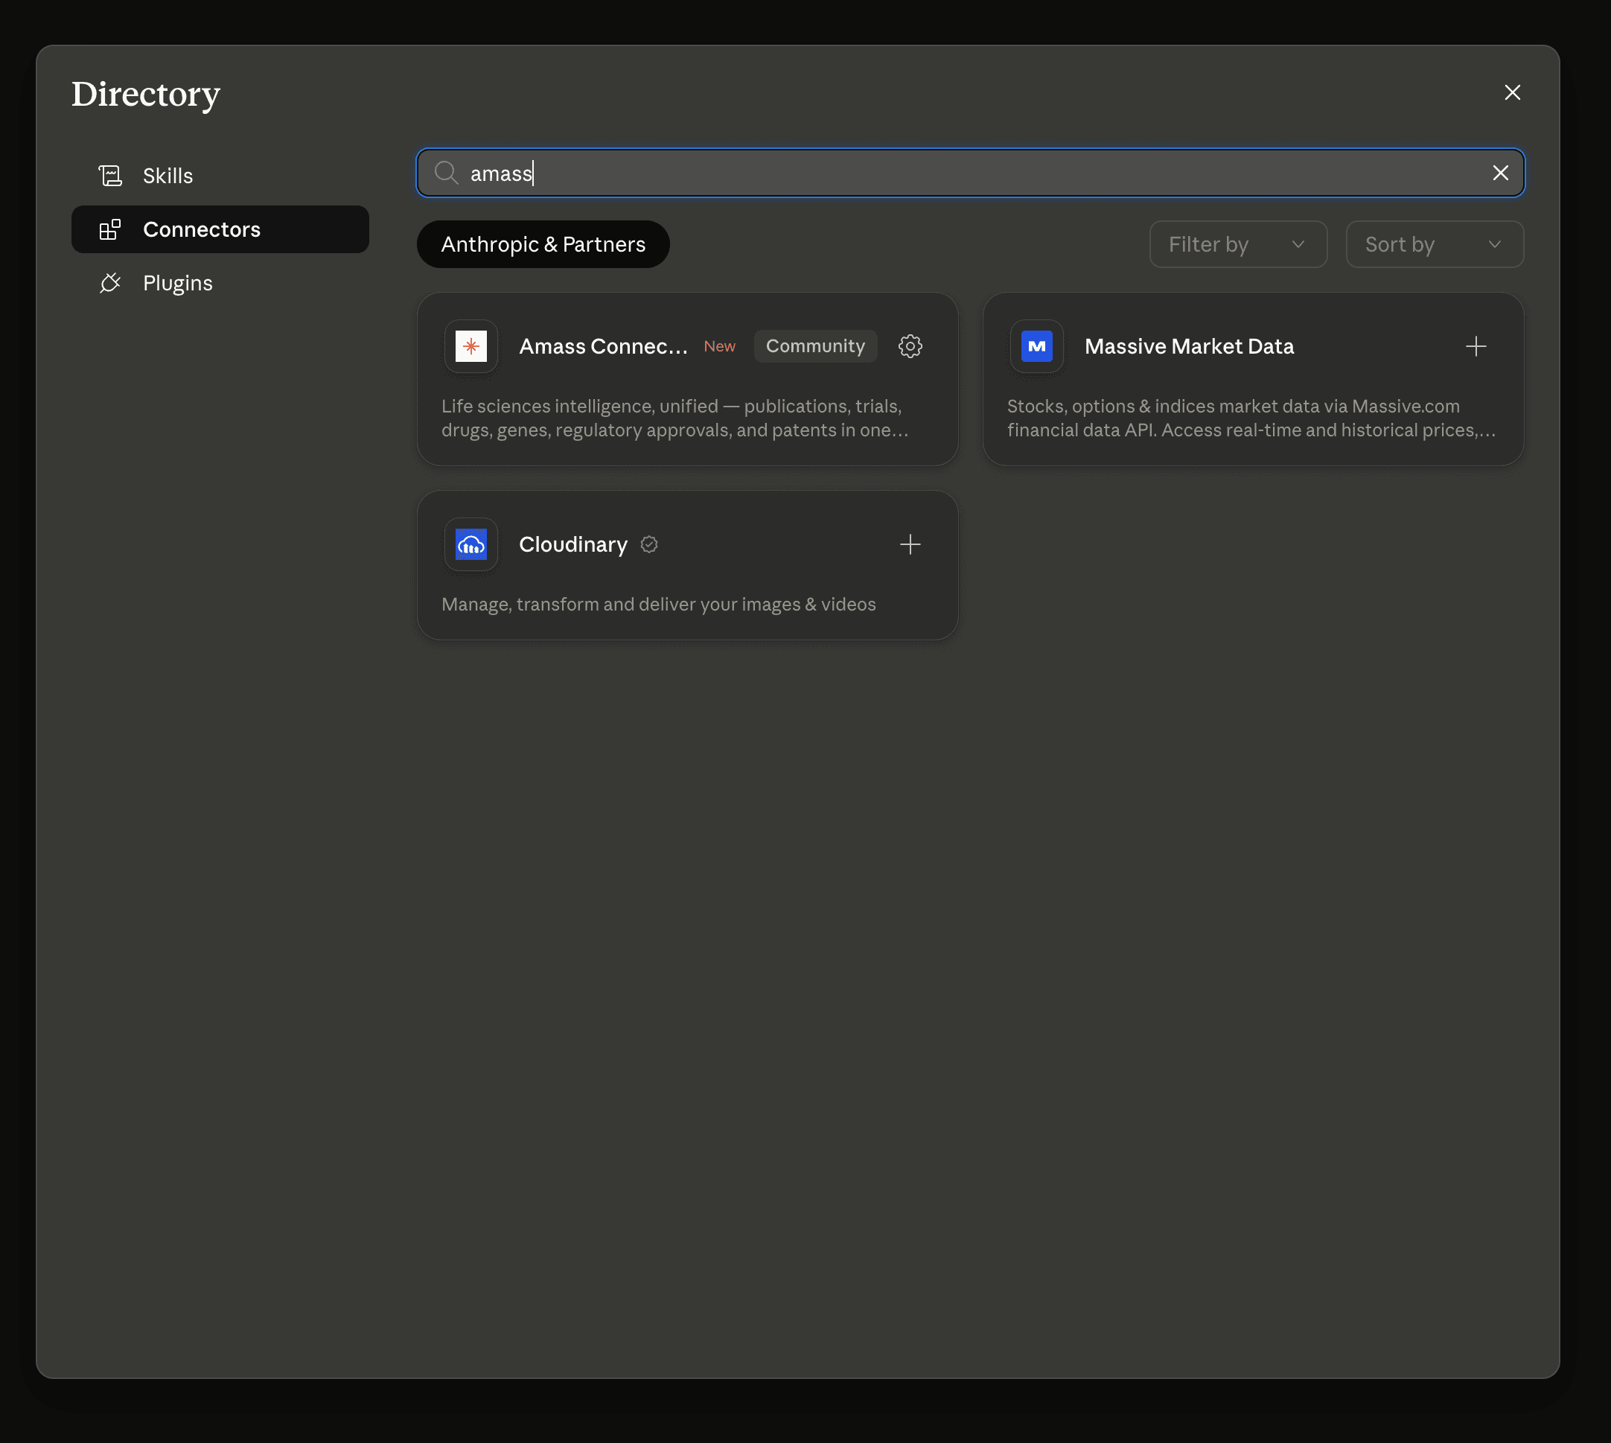
Task: Go to Plugins in the sidebar
Action: pyautogui.click(x=220, y=283)
